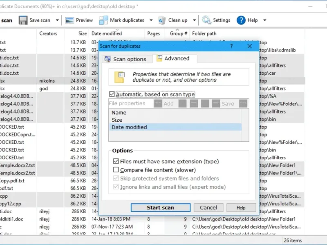Click the 14-Jan-18 8:03 PM date cell

111,219
